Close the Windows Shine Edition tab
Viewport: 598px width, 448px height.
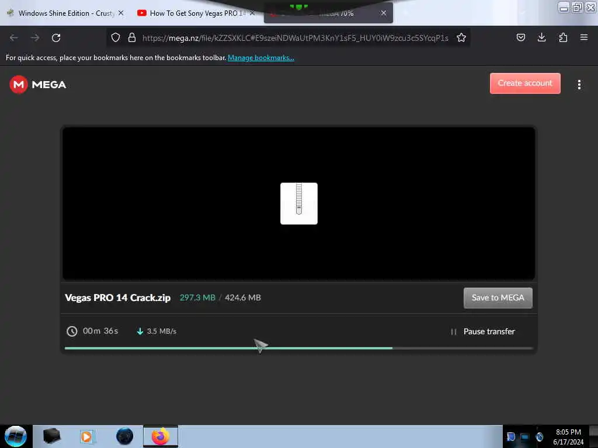(x=121, y=13)
